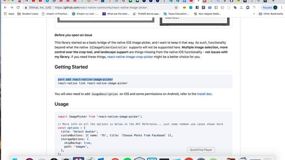Open Chrome's three-dot menu
Viewport: 285px width, 160px height.
pos(281,8)
